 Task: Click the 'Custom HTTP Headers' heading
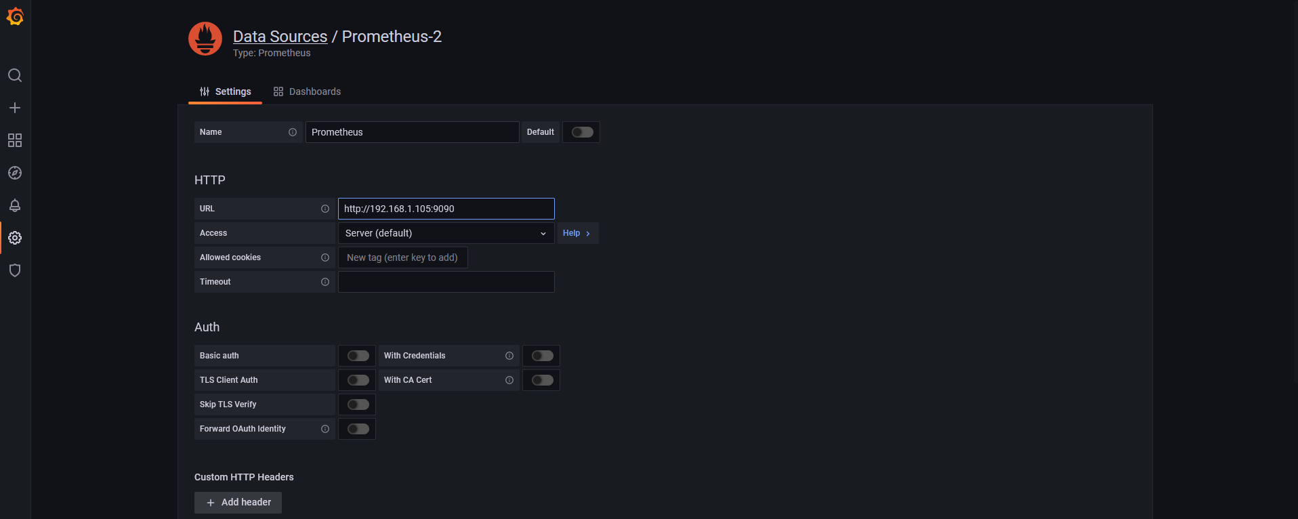[x=244, y=477]
